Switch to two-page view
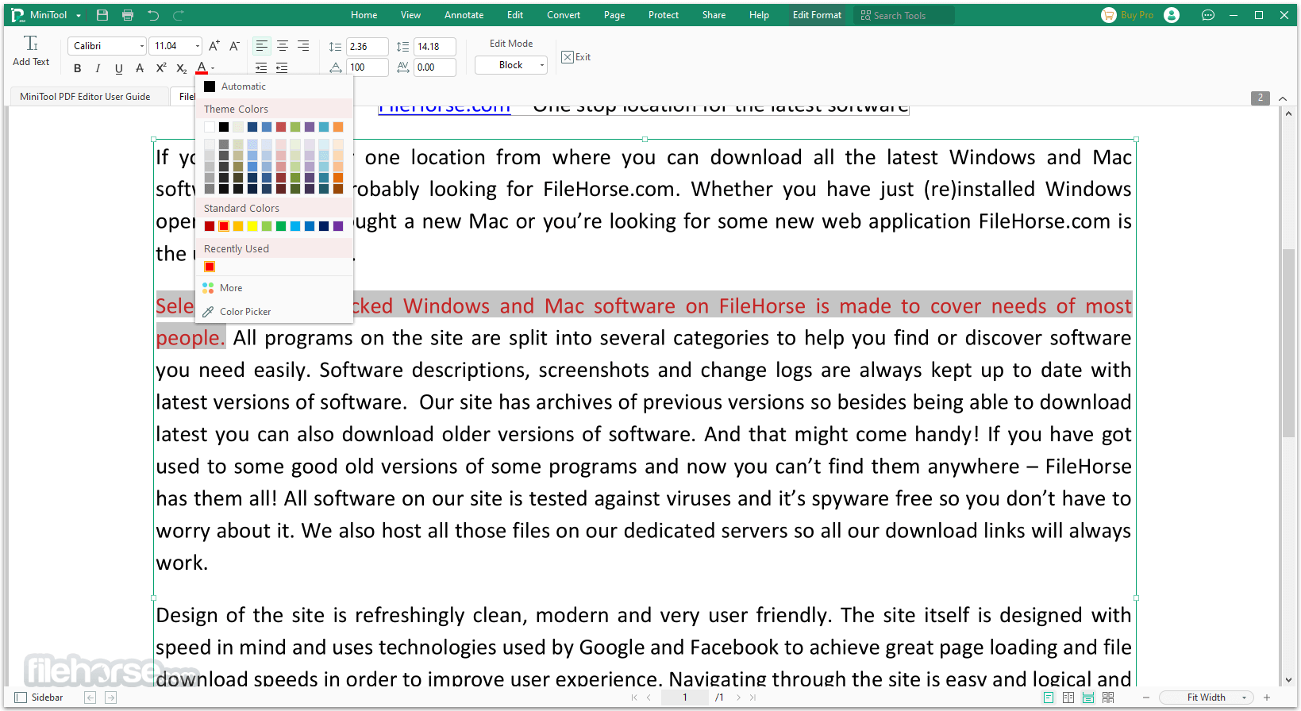This screenshot has height=711, width=1301. coord(1068,698)
